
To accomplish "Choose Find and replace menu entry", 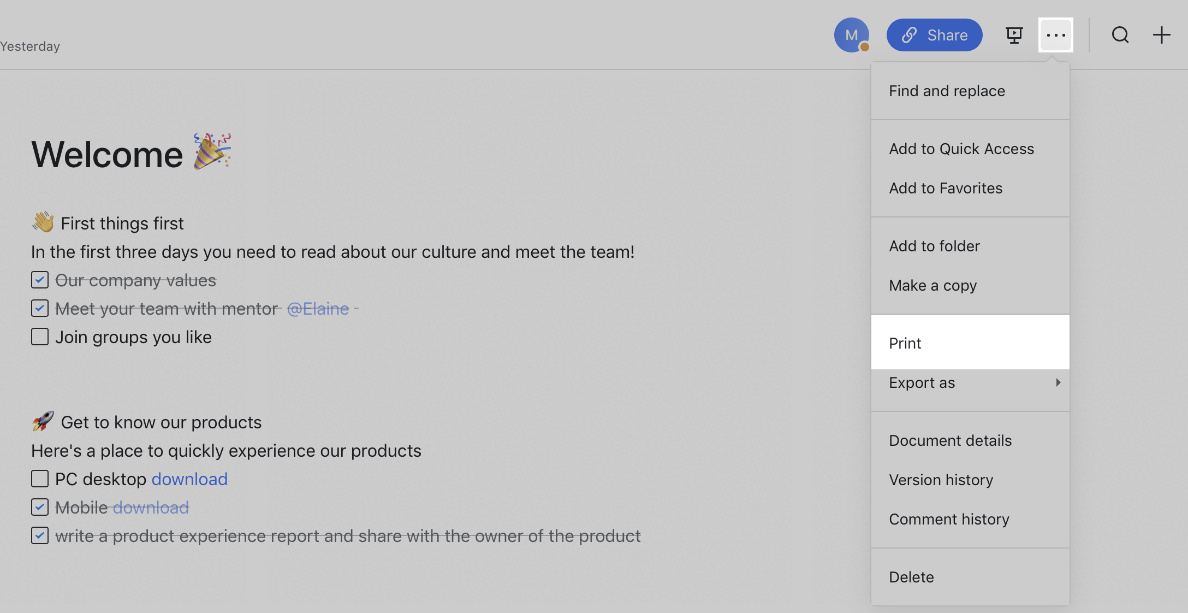I will [x=947, y=91].
